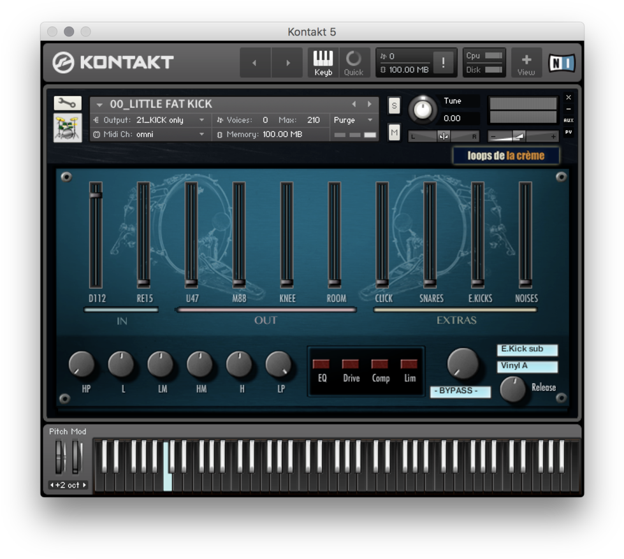Viewport: 624px width, 559px height.
Task: Open the Midi Ch omni dropdown
Action: coord(202,134)
